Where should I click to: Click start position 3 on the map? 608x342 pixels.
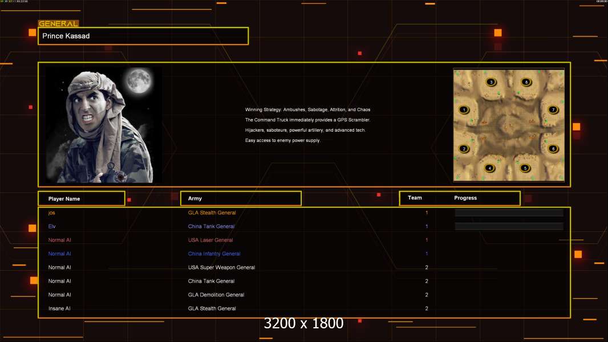491,82
